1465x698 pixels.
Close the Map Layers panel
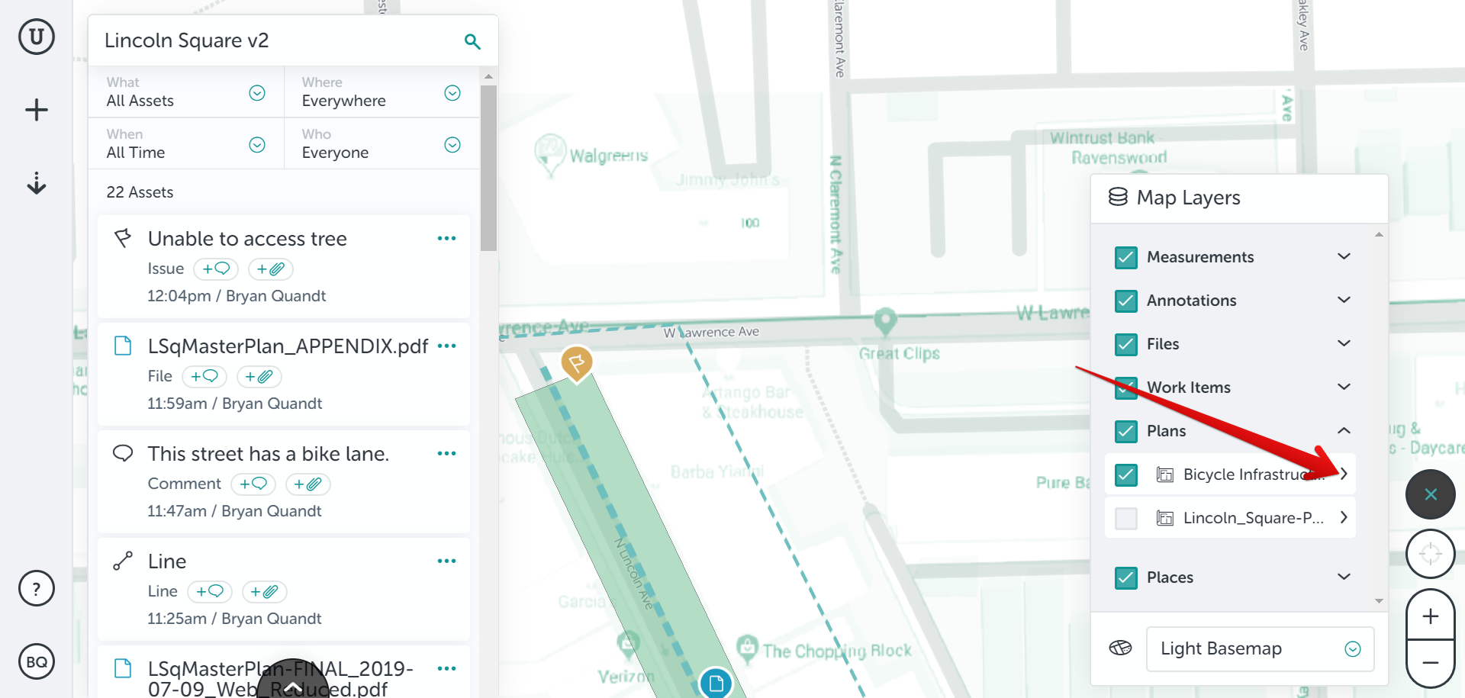[x=1431, y=494]
